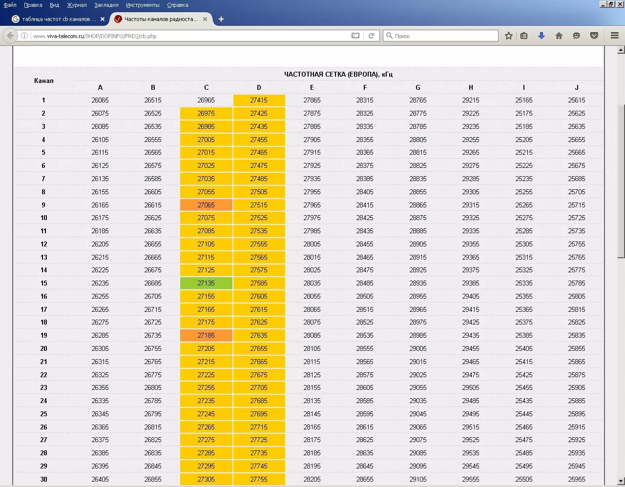Click the yellow cell 27415
Image resolution: width=625 pixels, height=487 pixels.
(x=259, y=100)
